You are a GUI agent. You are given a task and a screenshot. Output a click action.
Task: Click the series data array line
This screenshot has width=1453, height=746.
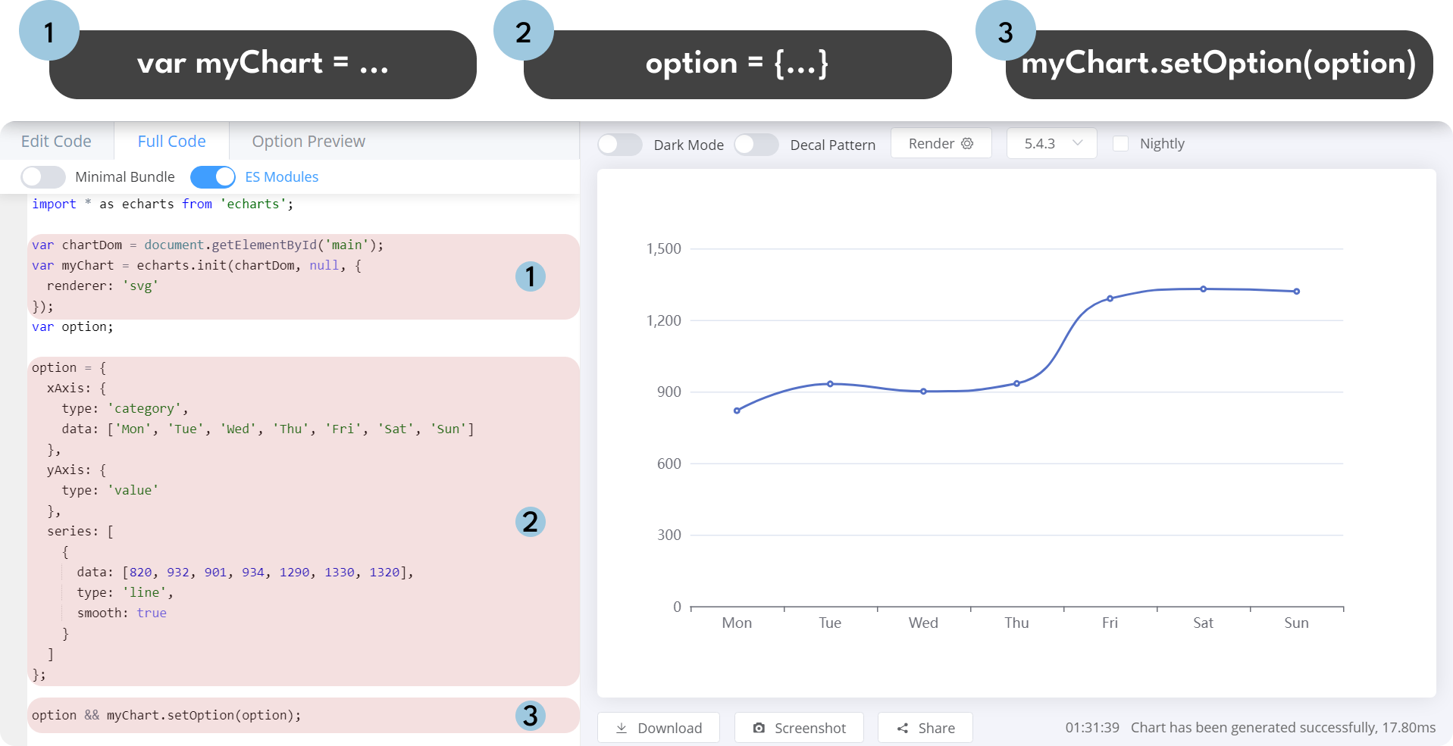245,572
